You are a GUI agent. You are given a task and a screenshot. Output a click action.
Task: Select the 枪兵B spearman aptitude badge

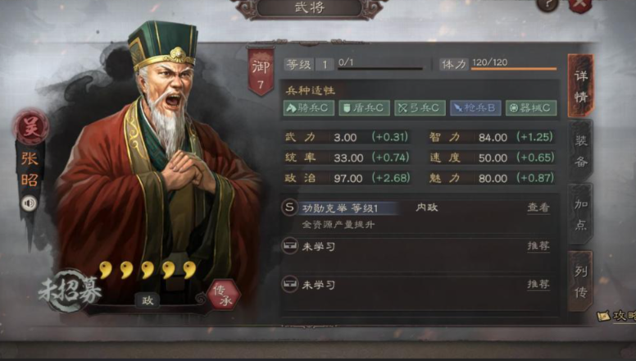coord(475,108)
